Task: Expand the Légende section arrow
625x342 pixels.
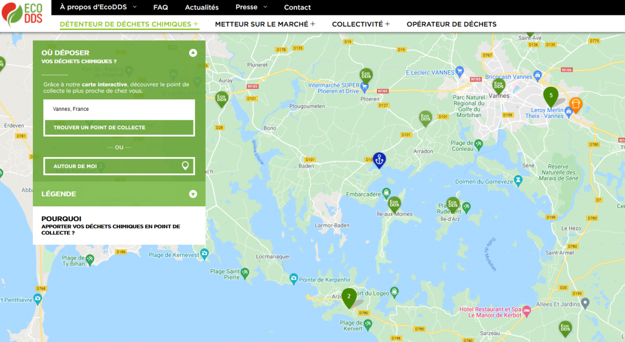Action: [193, 194]
